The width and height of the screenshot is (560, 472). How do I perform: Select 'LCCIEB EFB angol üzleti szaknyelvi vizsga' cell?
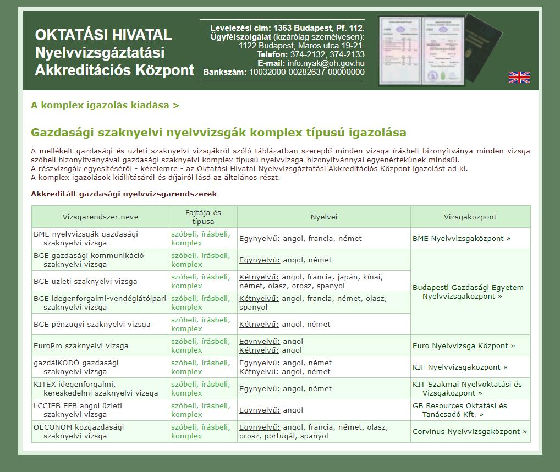tap(100, 409)
